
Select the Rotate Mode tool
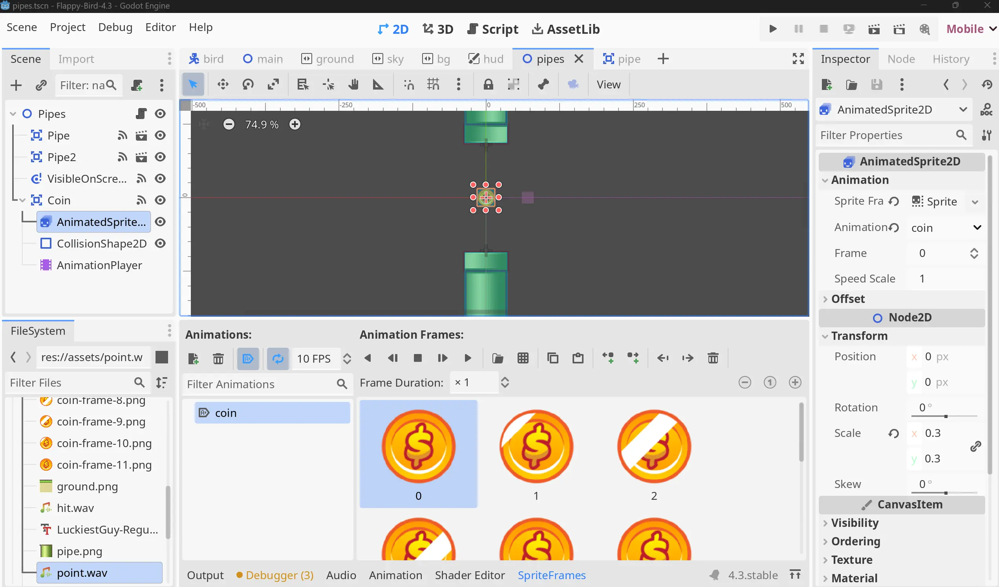pos(248,84)
